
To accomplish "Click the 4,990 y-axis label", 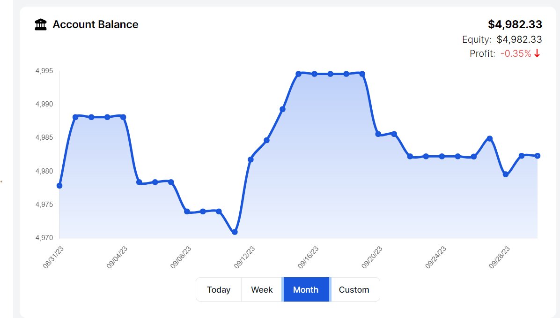I will [44, 104].
